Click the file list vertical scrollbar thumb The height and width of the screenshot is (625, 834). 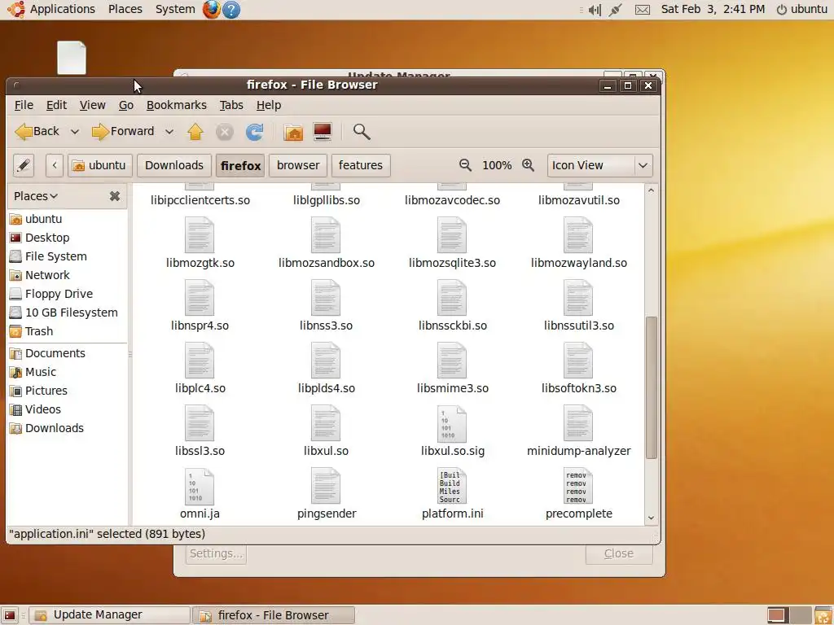651,387
